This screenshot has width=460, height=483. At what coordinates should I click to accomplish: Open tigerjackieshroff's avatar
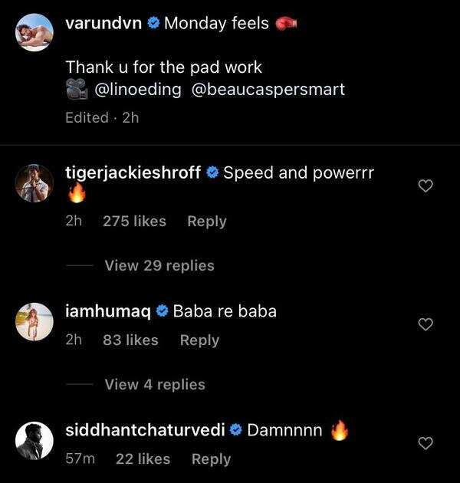34,182
